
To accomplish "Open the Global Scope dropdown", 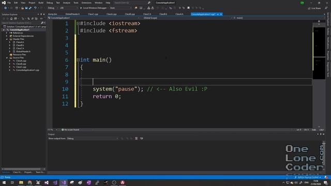I will 186,18.
